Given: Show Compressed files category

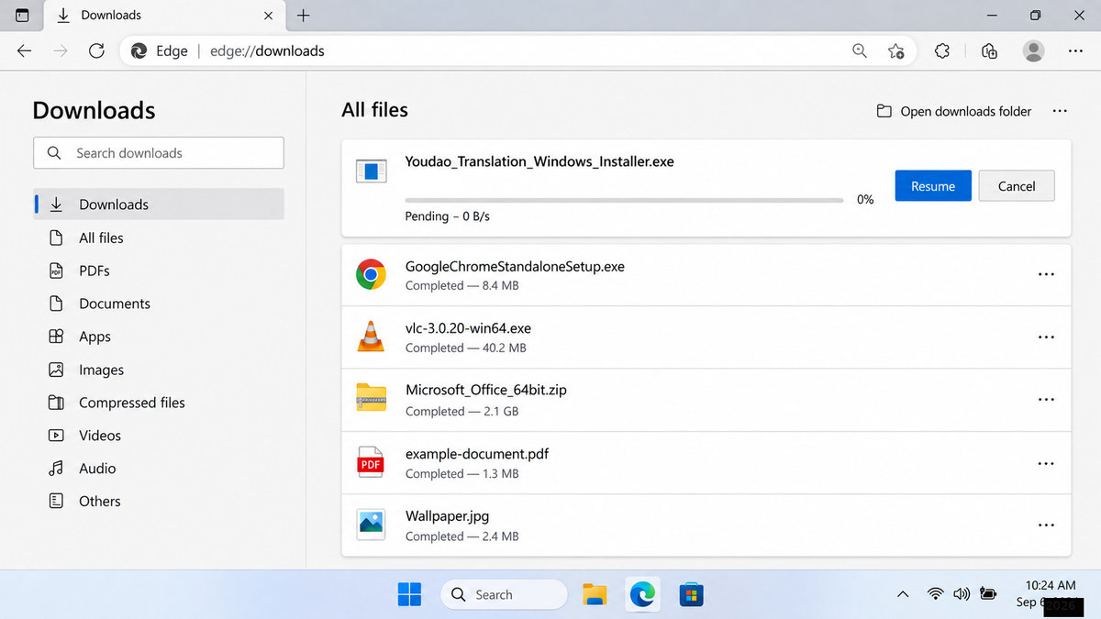Looking at the screenshot, I should click(x=159, y=403).
